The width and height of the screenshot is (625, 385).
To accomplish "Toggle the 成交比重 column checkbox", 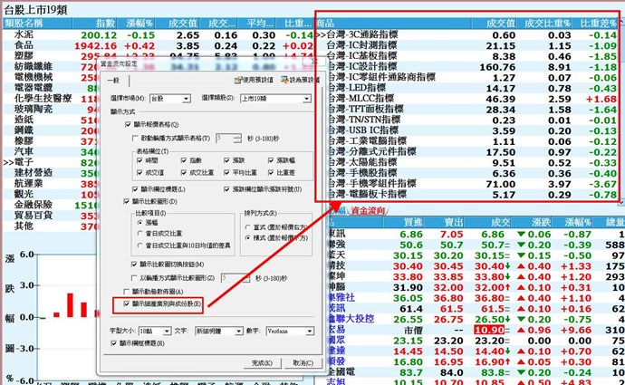I will tap(184, 173).
